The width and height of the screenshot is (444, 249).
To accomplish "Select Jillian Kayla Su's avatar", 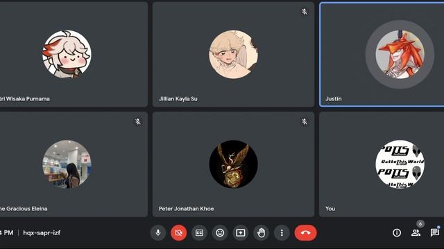I will [233, 54].
